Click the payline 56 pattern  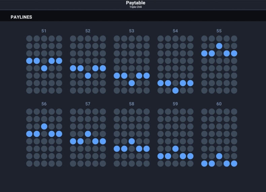[x=44, y=138]
